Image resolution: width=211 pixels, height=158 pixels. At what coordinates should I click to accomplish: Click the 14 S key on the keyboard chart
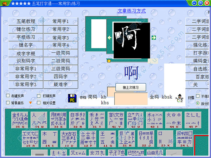pos(49,139)
